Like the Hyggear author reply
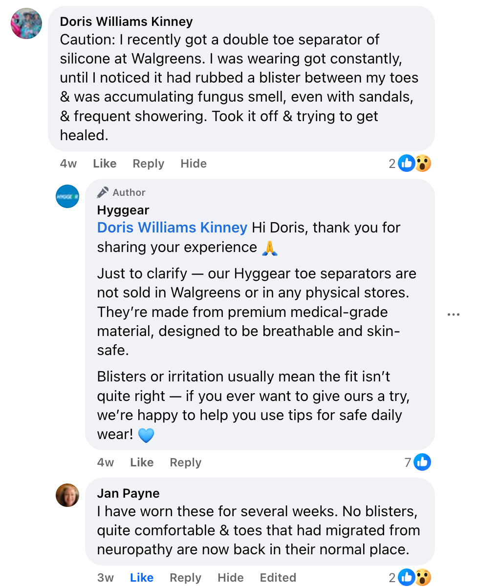Screen dimensions: 478x588 click(142, 462)
